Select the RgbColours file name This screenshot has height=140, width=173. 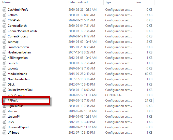point(15,106)
